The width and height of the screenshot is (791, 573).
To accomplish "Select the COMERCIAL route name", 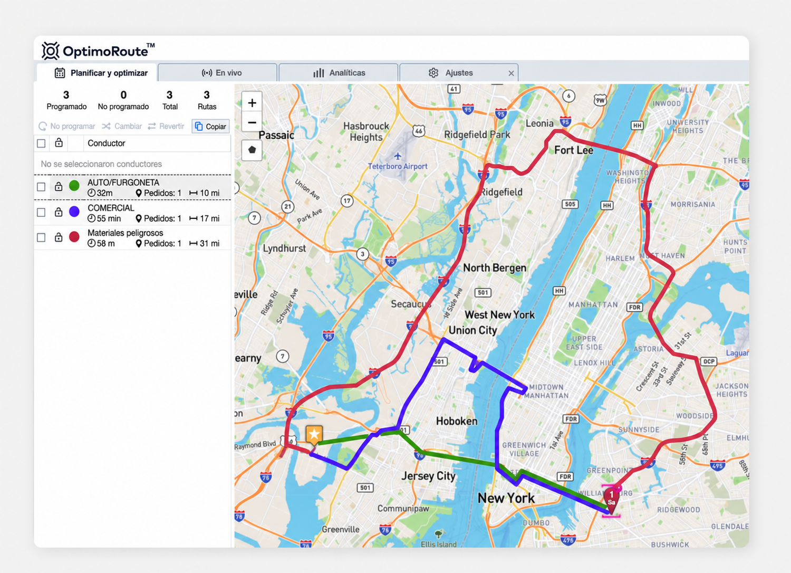I will 111,208.
